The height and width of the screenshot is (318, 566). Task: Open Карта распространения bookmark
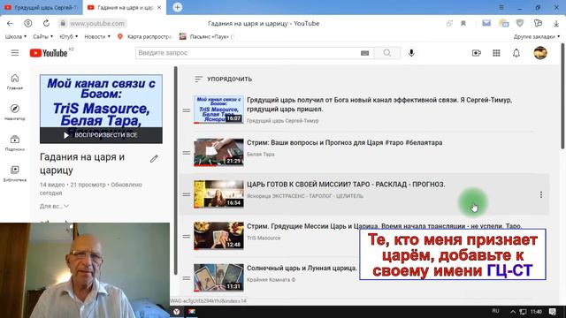coord(144,36)
